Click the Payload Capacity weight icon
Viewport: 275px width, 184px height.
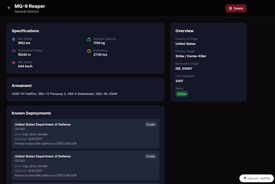[x=89, y=39]
